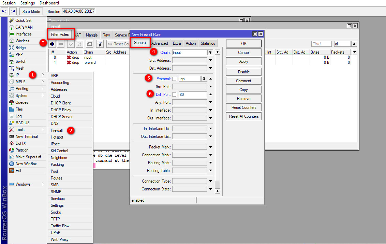Open the Log sidebar entry
The height and width of the screenshot is (244, 386).
coord(18,116)
